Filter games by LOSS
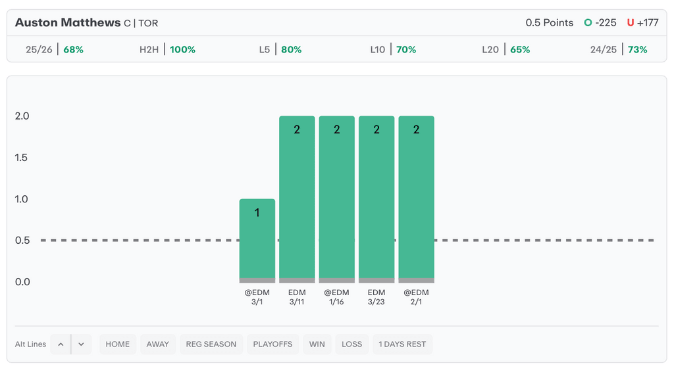The image size is (674, 372). click(352, 344)
